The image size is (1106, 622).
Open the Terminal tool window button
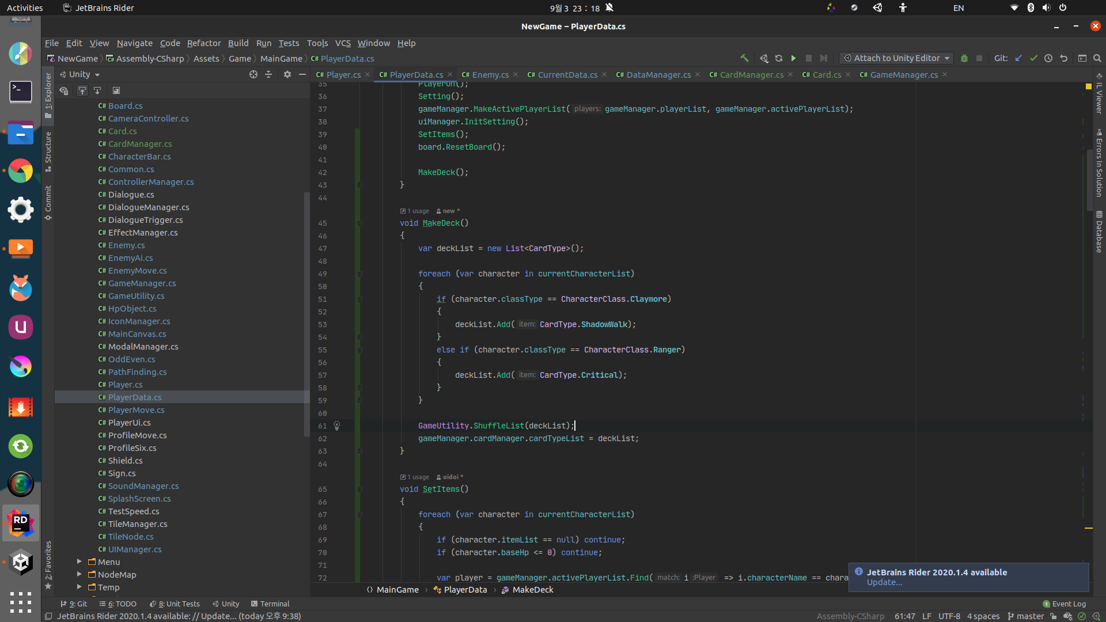pyautogui.click(x=270, y=604)
